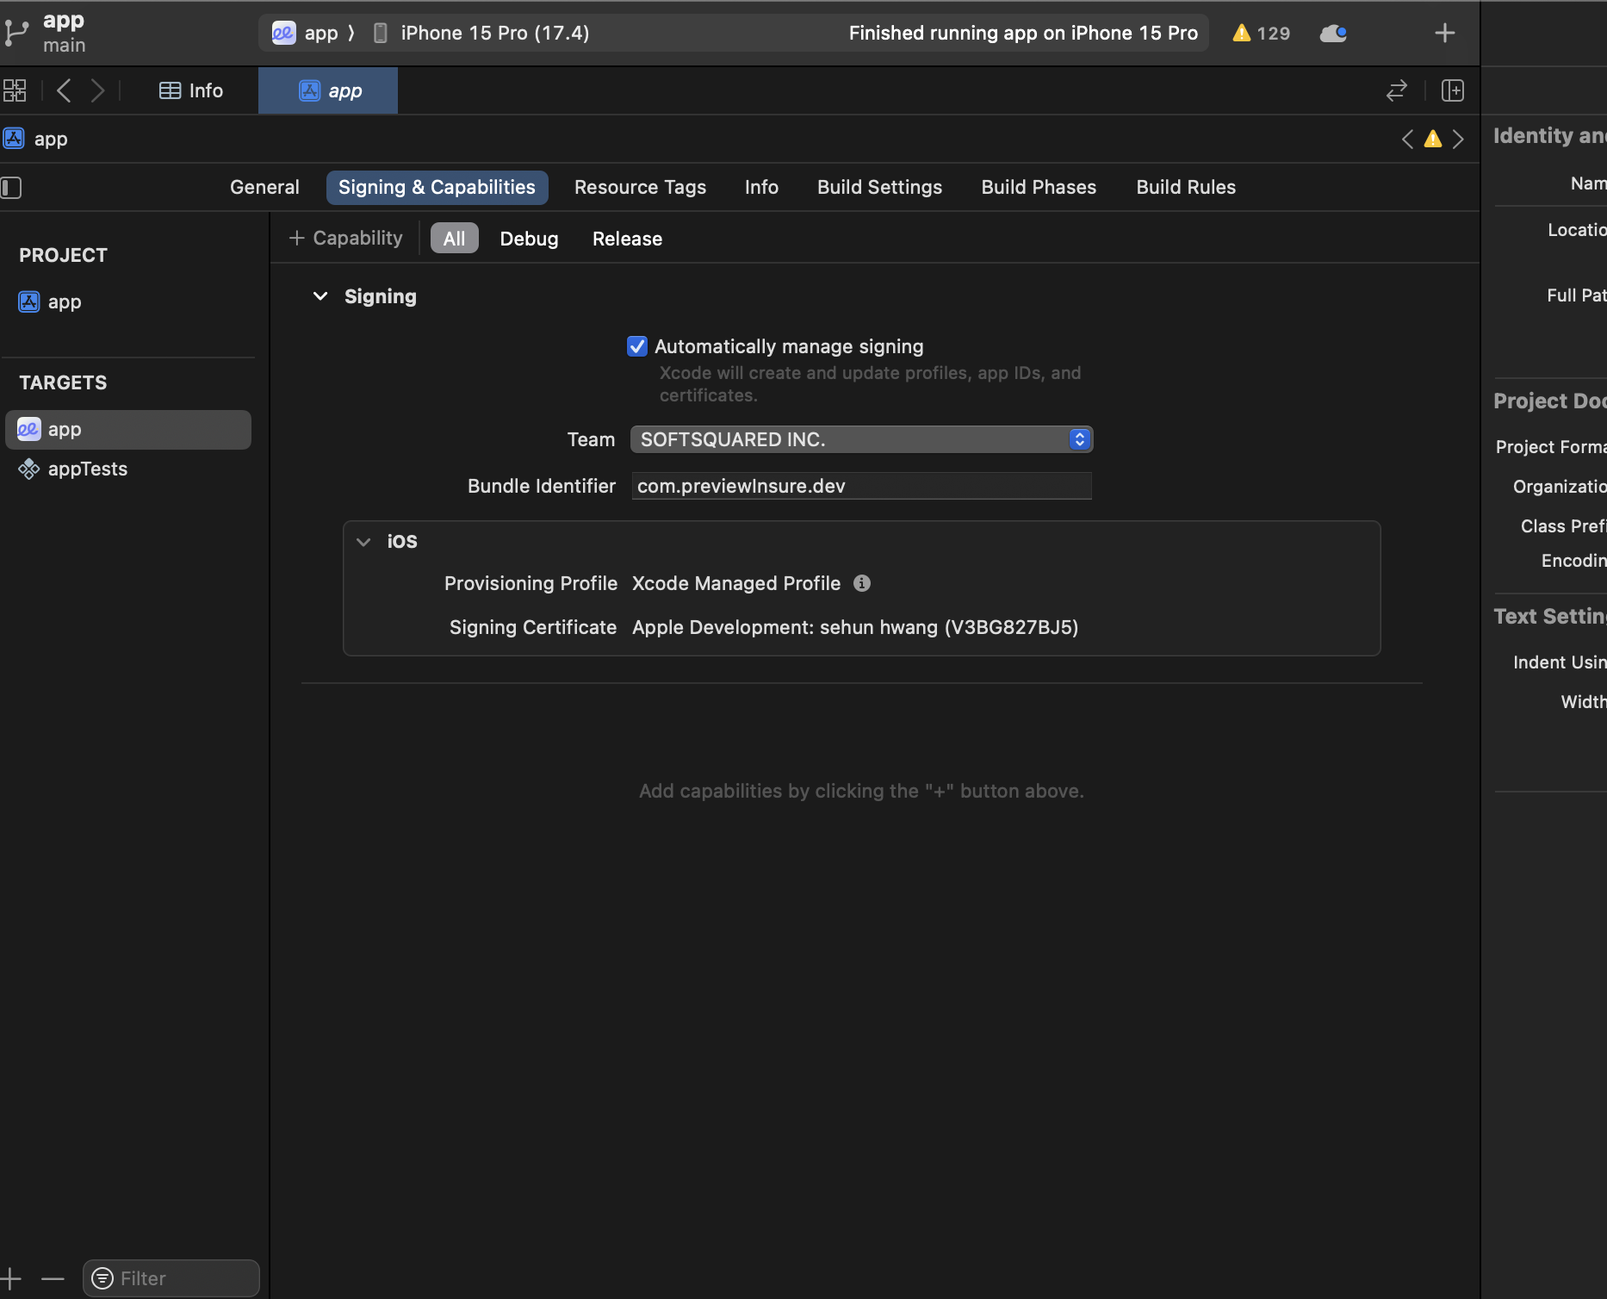Choose the app scheme in toolbar

tap(305, 33)
